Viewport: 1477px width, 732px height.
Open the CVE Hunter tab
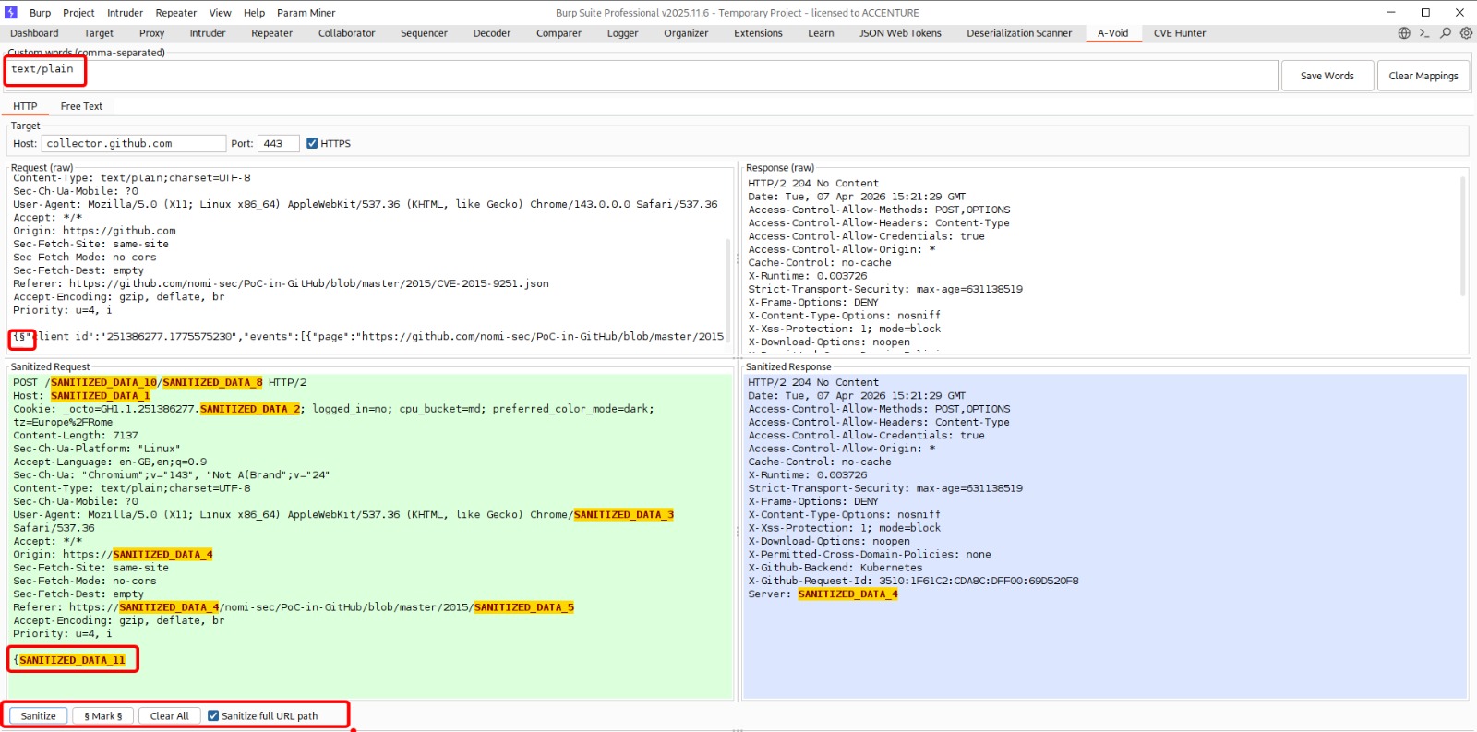pyautogui.click(x=1179, y=33)
